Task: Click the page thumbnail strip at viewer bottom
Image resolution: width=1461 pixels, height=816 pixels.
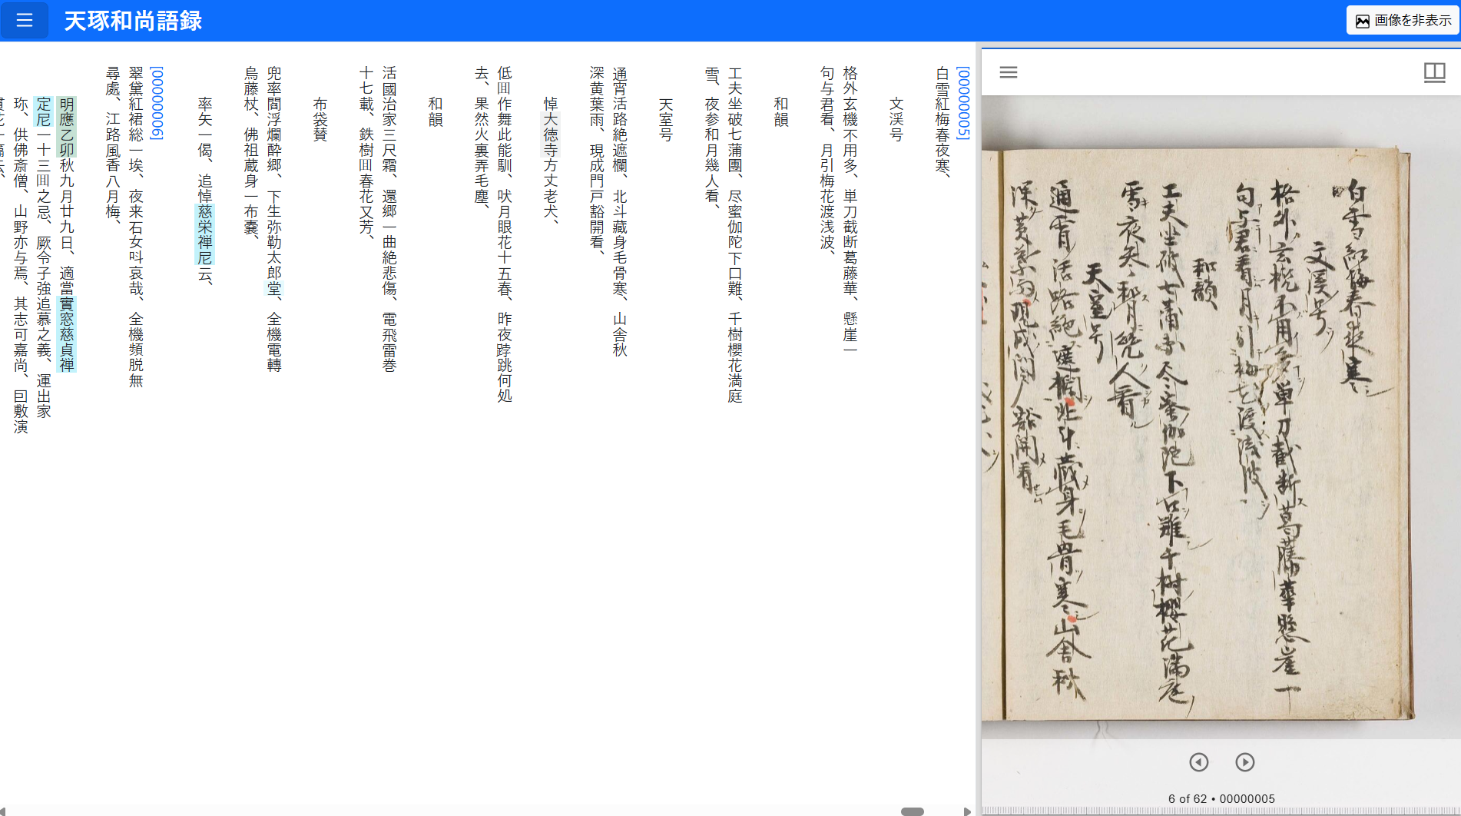Action: 1221,811
